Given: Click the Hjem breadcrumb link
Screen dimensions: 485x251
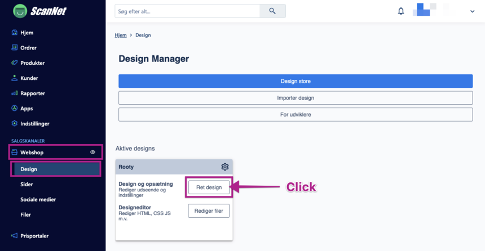Looking at the screenshot, I should pos(121,35).
